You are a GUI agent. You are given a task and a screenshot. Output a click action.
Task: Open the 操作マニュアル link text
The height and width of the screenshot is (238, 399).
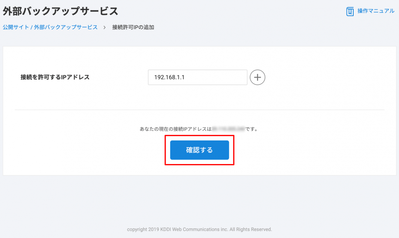(x=375, y=11)
